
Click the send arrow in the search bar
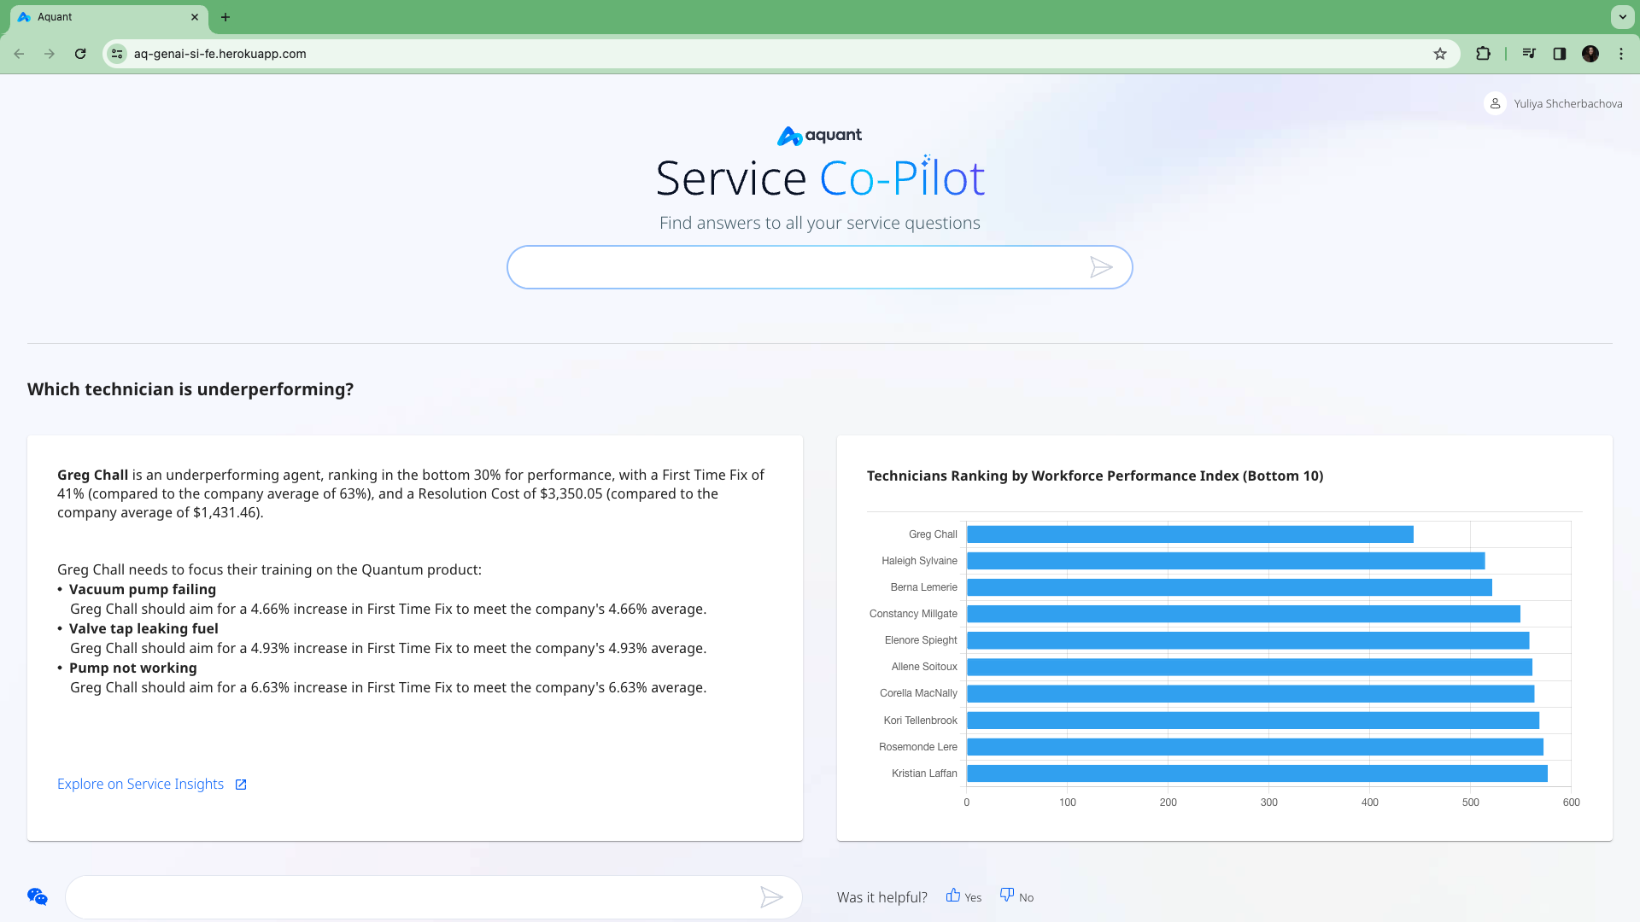[1103, 267]
